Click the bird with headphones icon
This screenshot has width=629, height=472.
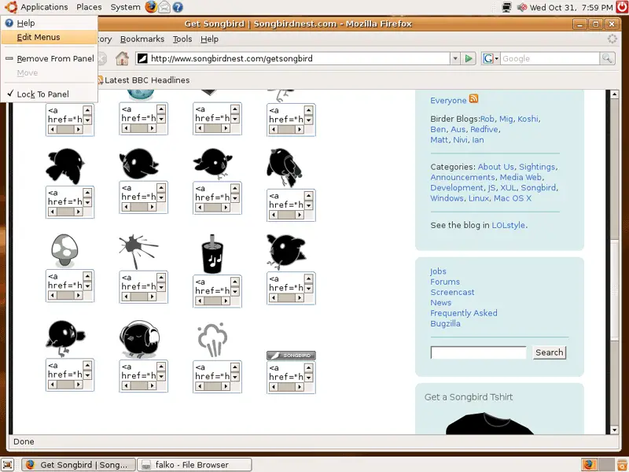140,339
